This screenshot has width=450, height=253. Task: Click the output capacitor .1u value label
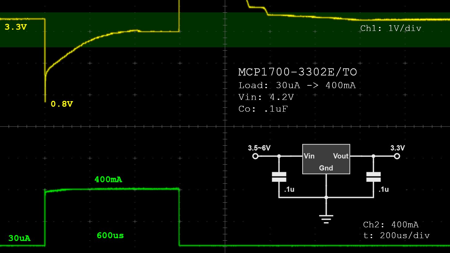pyautogui.click(x=383, y=189)
